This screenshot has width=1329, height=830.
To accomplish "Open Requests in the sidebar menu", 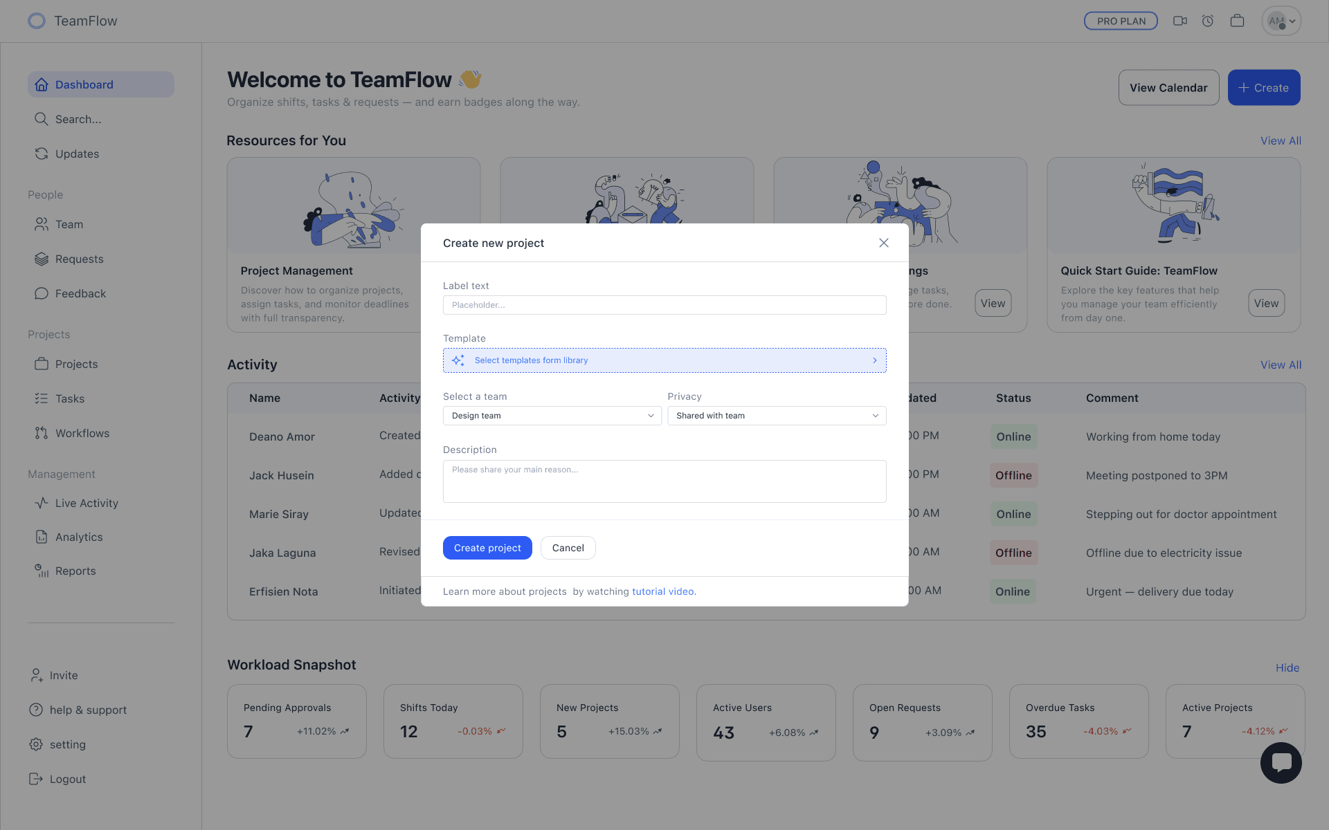I will [79, 259].
